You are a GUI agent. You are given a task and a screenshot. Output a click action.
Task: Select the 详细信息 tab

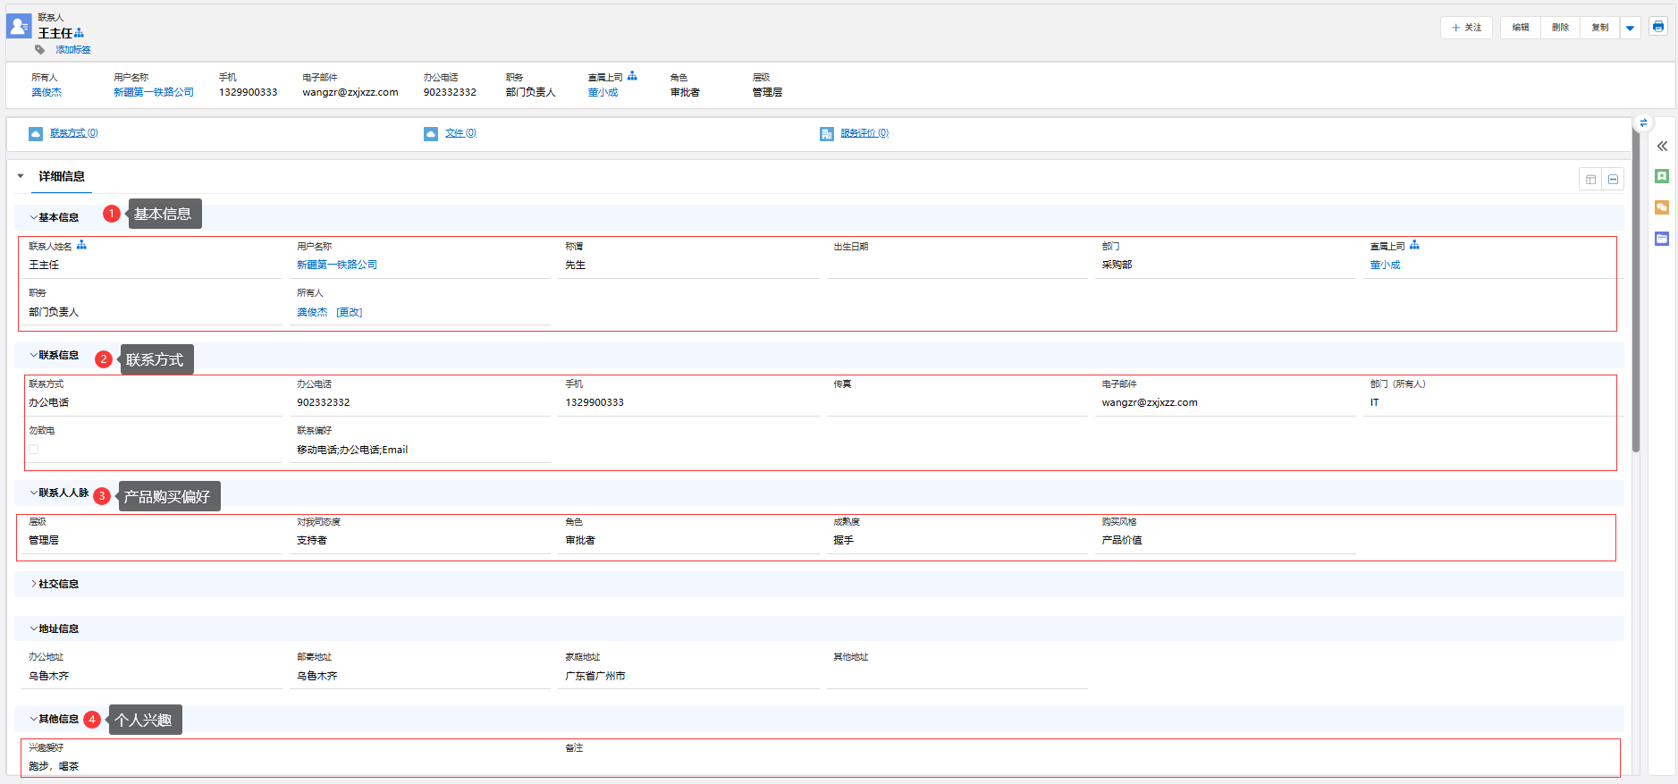pos(62,177)
